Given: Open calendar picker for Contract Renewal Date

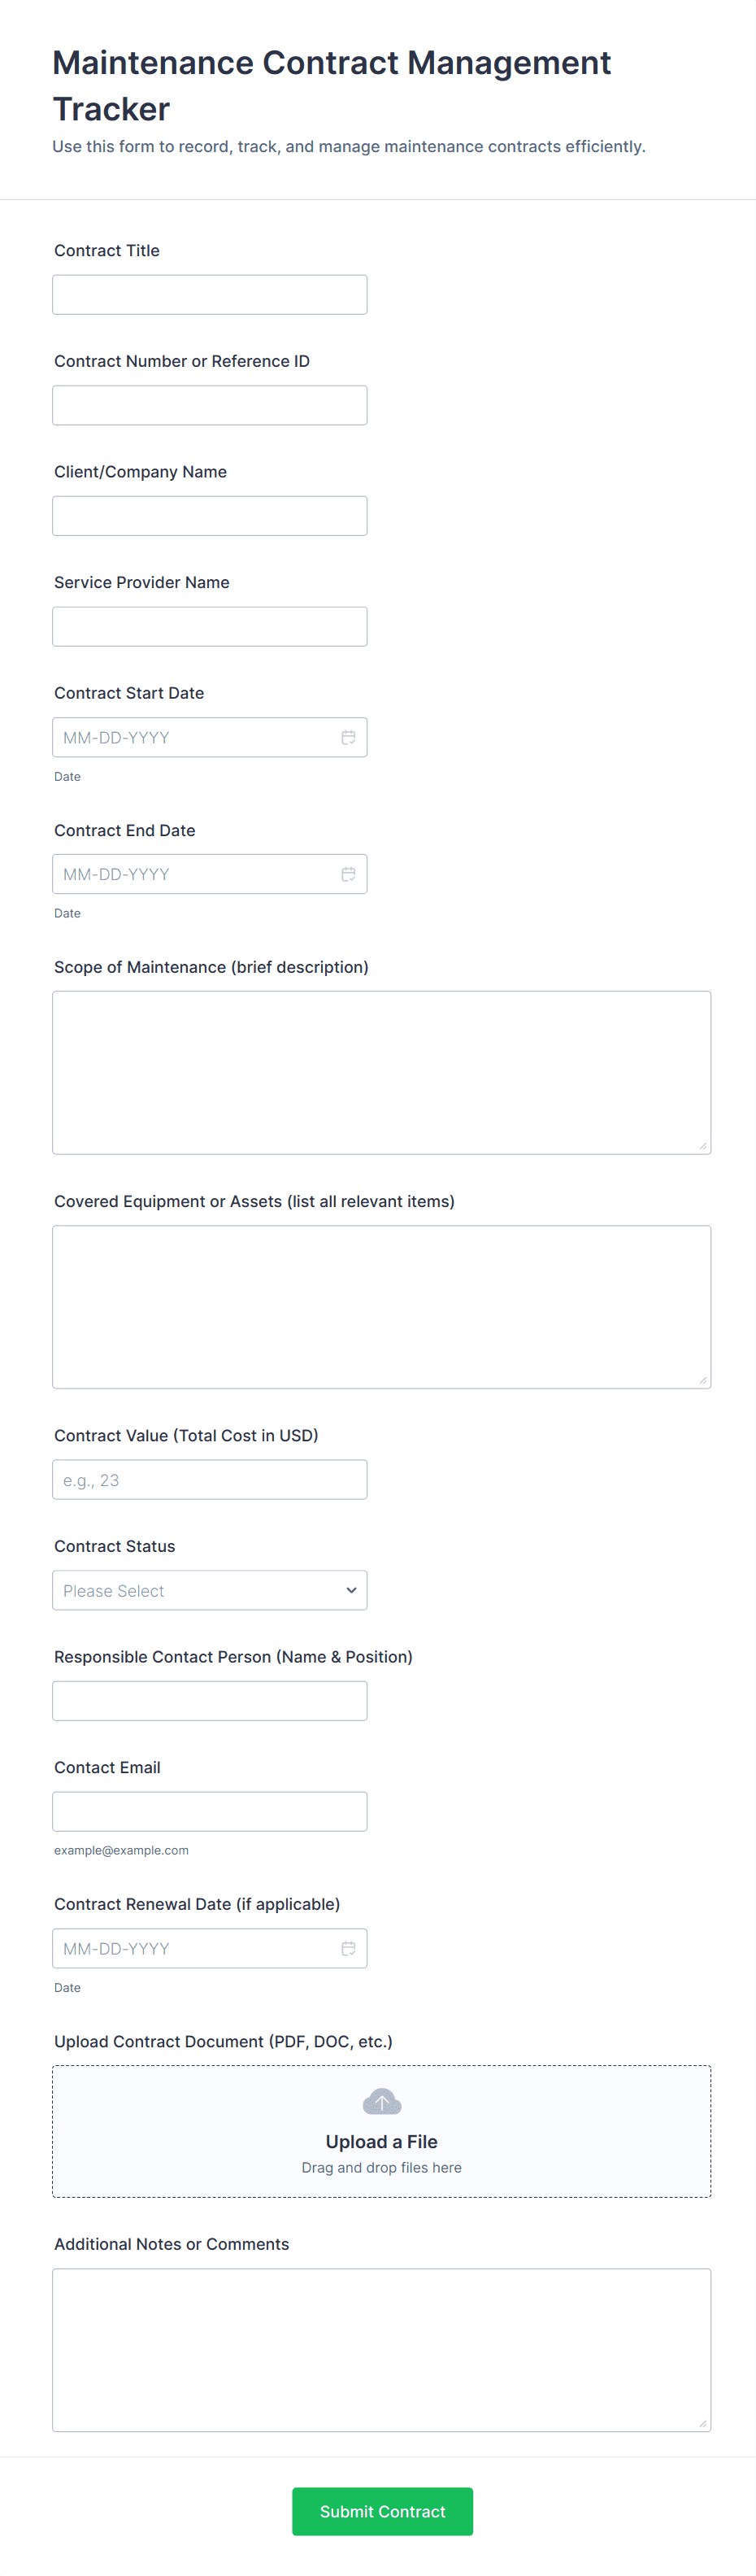Looking at the screenshot, I should 348,1949.
